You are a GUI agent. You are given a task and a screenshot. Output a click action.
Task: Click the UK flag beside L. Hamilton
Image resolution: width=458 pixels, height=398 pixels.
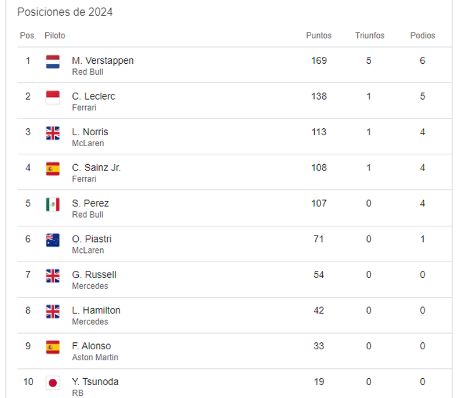[x=53, y=311]
